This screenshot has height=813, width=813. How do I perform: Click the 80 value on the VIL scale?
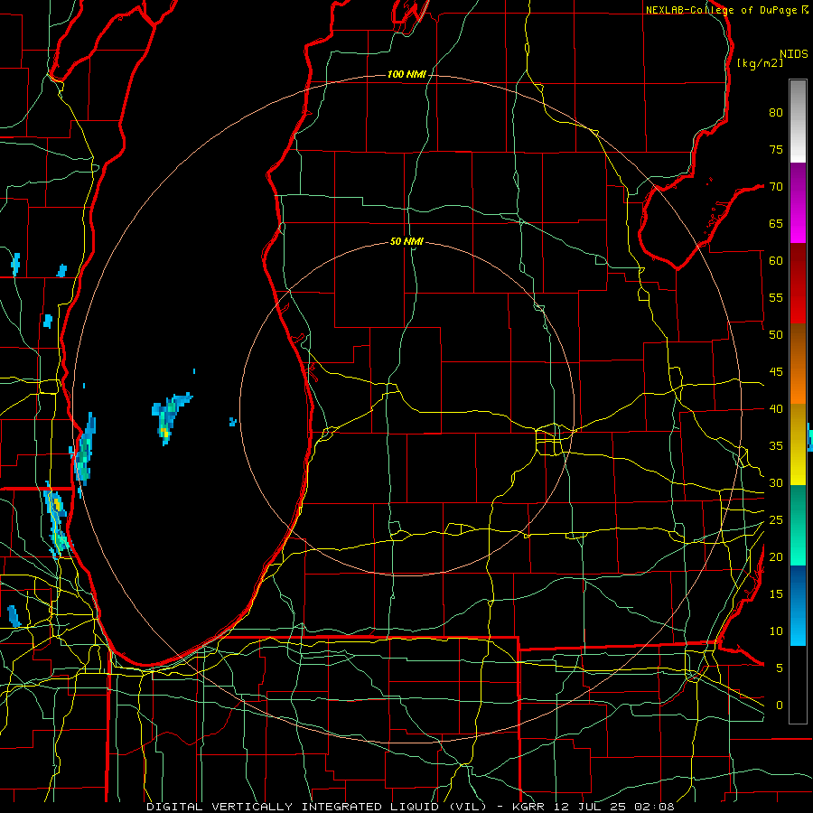click(x=776, y=113)
